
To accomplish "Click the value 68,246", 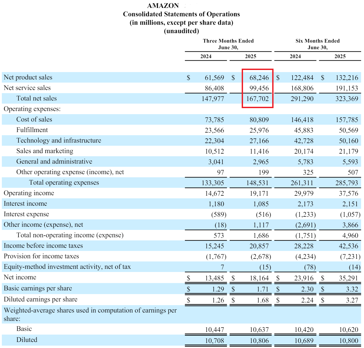I will 259,78.
